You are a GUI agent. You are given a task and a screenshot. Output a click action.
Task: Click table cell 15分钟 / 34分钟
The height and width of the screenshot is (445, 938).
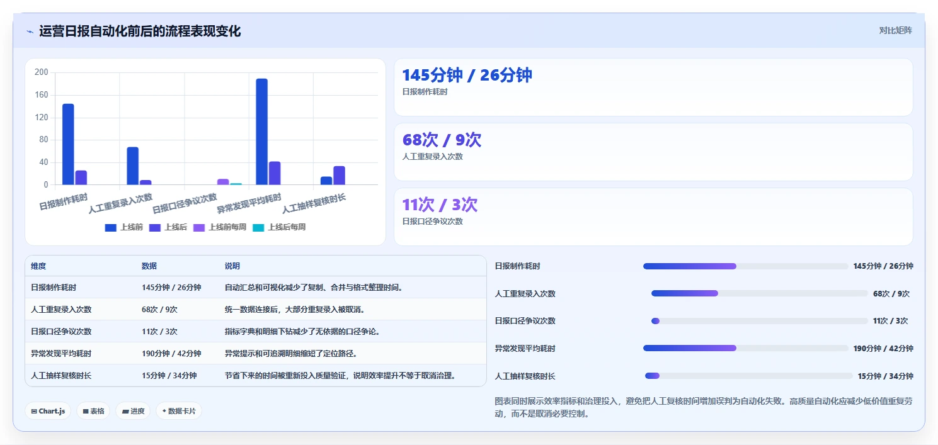169,376
